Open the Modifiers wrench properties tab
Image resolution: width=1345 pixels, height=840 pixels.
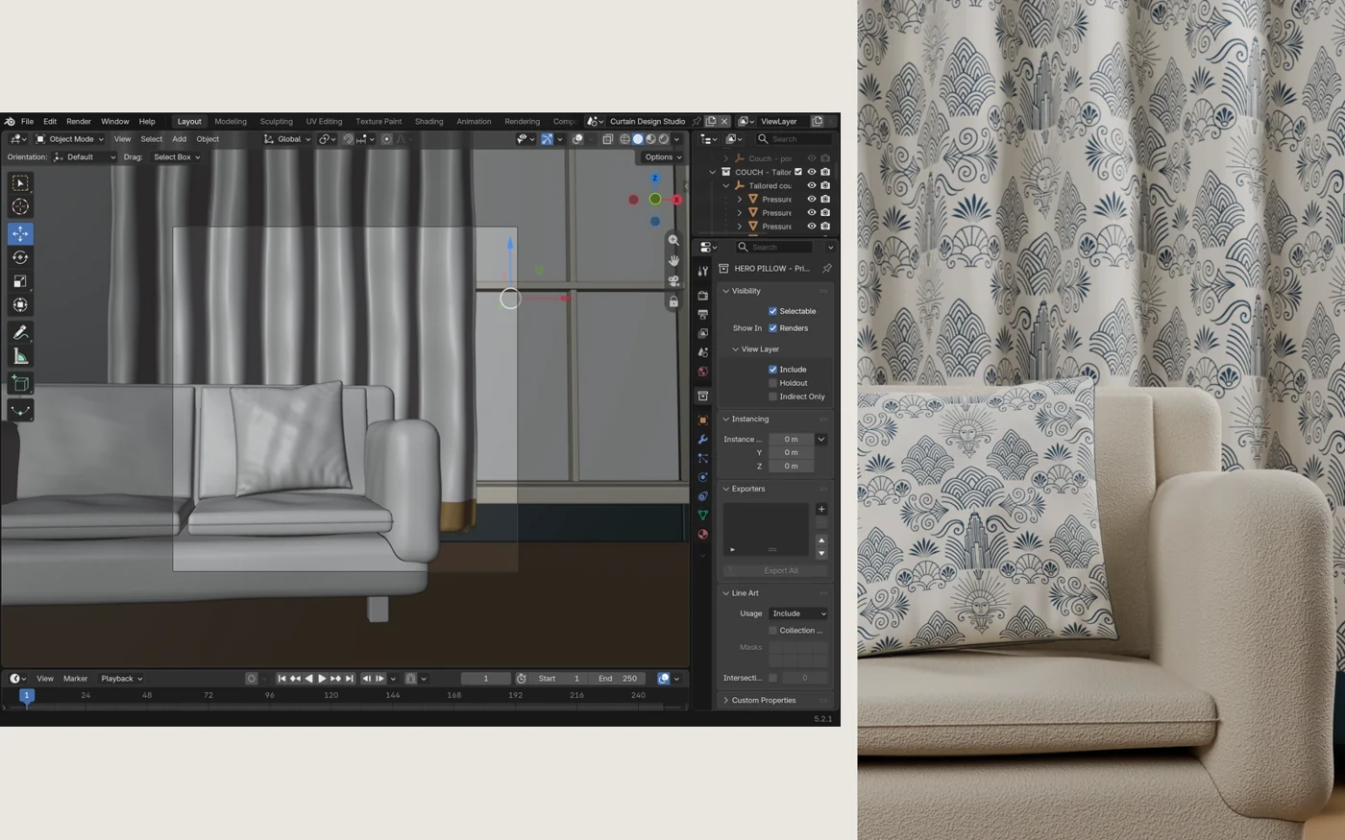click(x=702, y=439)
